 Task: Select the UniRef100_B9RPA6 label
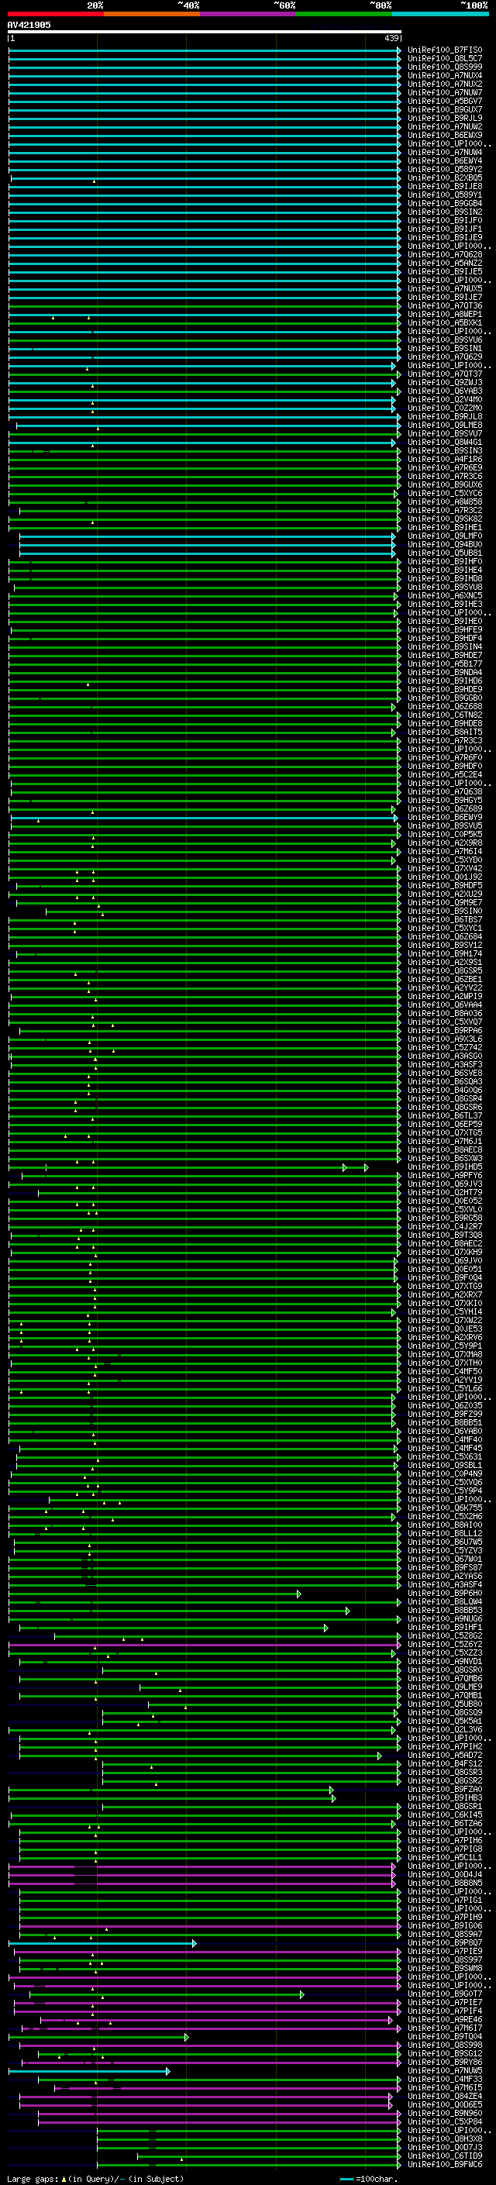(444, 1030)
